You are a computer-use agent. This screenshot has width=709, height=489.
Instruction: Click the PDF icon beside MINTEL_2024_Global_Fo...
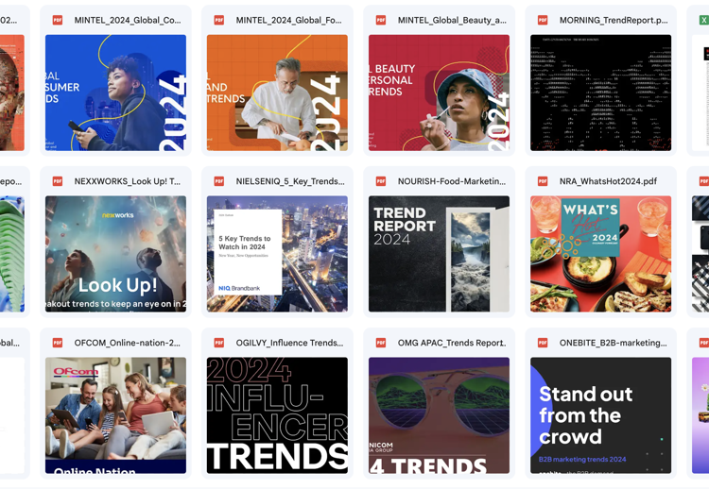219,20
